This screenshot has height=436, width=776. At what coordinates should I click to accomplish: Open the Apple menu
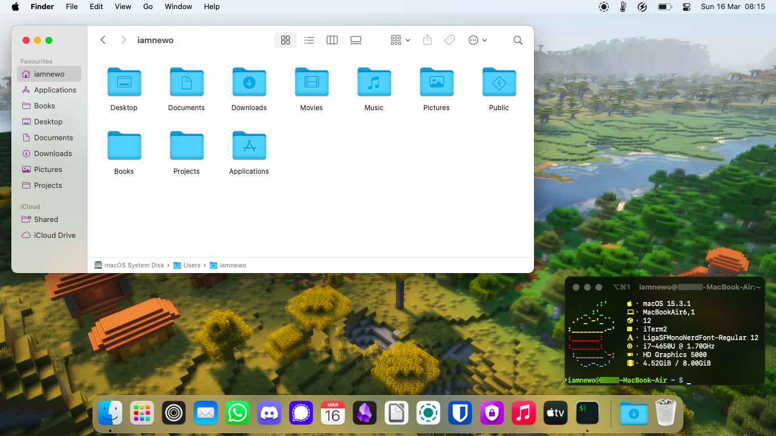coord(15,7)
